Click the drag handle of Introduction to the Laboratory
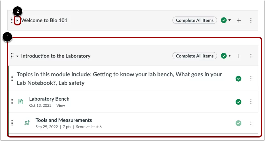This screenshot has width=265, height=141. point(12,56)
